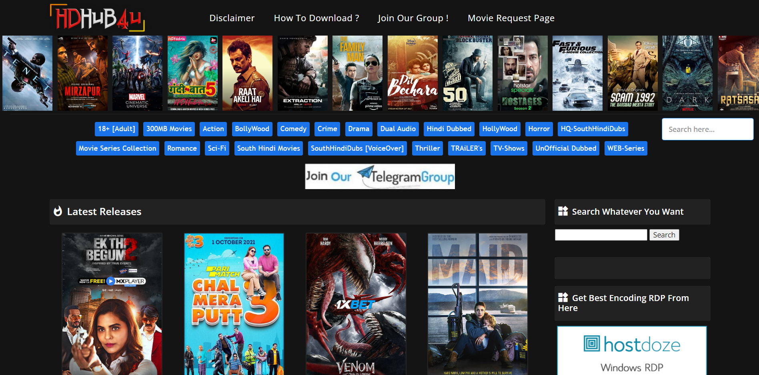Select the Hindi Dubbed category tag
This screenshot has height=375, width=759.
pos(449,129)
